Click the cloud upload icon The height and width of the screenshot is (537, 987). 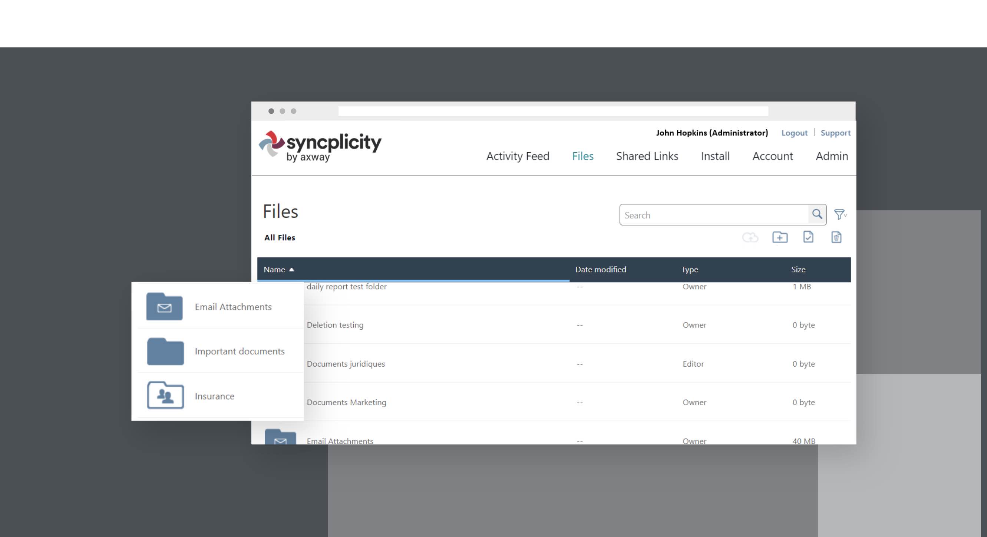tap(750, 237)
